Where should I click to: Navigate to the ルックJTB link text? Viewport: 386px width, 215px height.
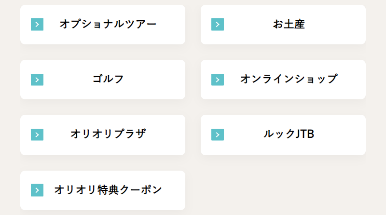(x=289, y=134)
